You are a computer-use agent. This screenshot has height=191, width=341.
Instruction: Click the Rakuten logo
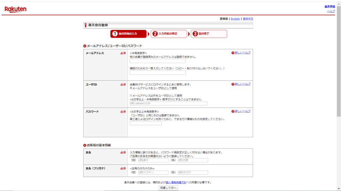[15, 9]
